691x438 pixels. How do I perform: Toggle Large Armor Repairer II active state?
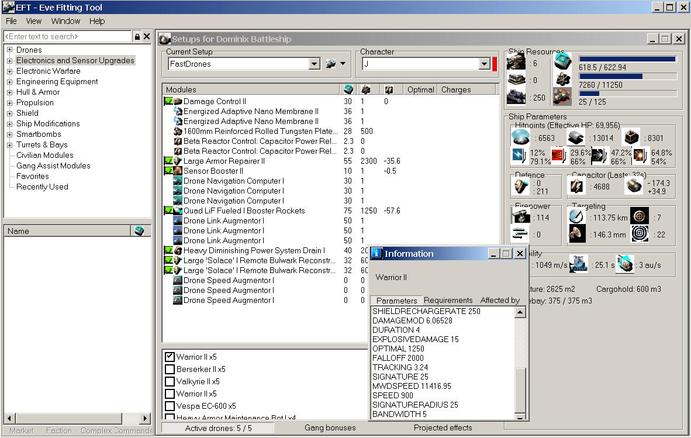pos(168,161)
